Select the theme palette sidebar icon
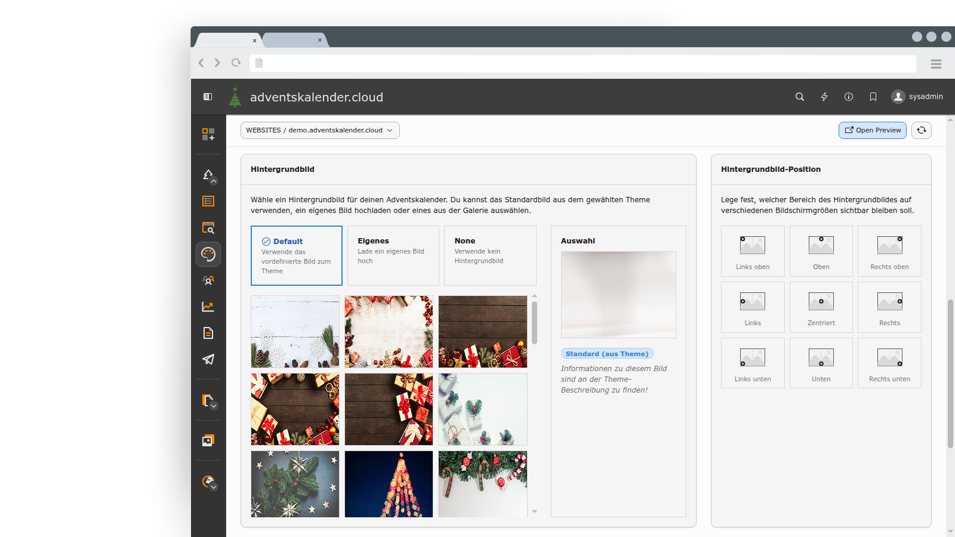Screen dimensions: 955x537 point(208,254)
